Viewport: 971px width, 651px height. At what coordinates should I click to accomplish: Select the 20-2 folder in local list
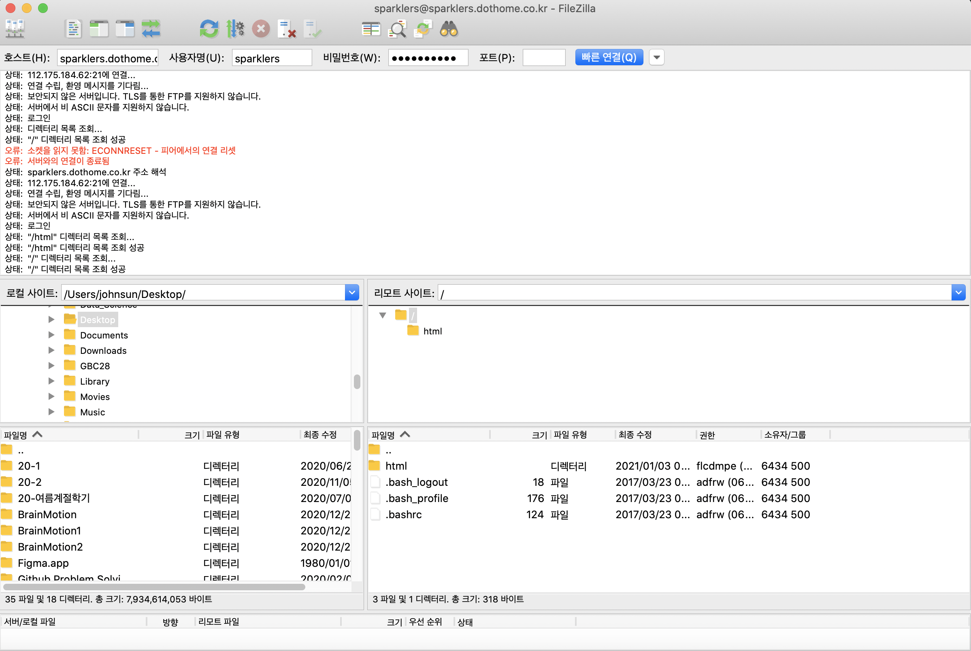(176, 482)
